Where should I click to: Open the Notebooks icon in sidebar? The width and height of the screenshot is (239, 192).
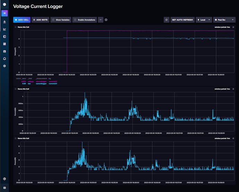tap(5, 36)
